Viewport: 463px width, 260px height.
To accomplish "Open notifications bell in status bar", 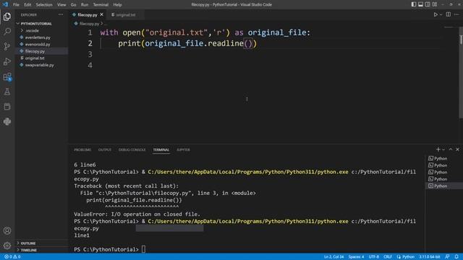I will [x=456, y=257].
